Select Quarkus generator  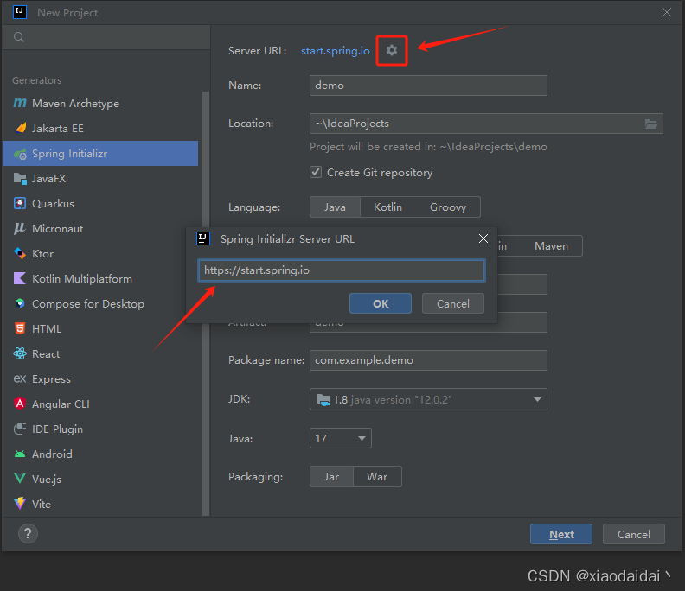[100, 203]
